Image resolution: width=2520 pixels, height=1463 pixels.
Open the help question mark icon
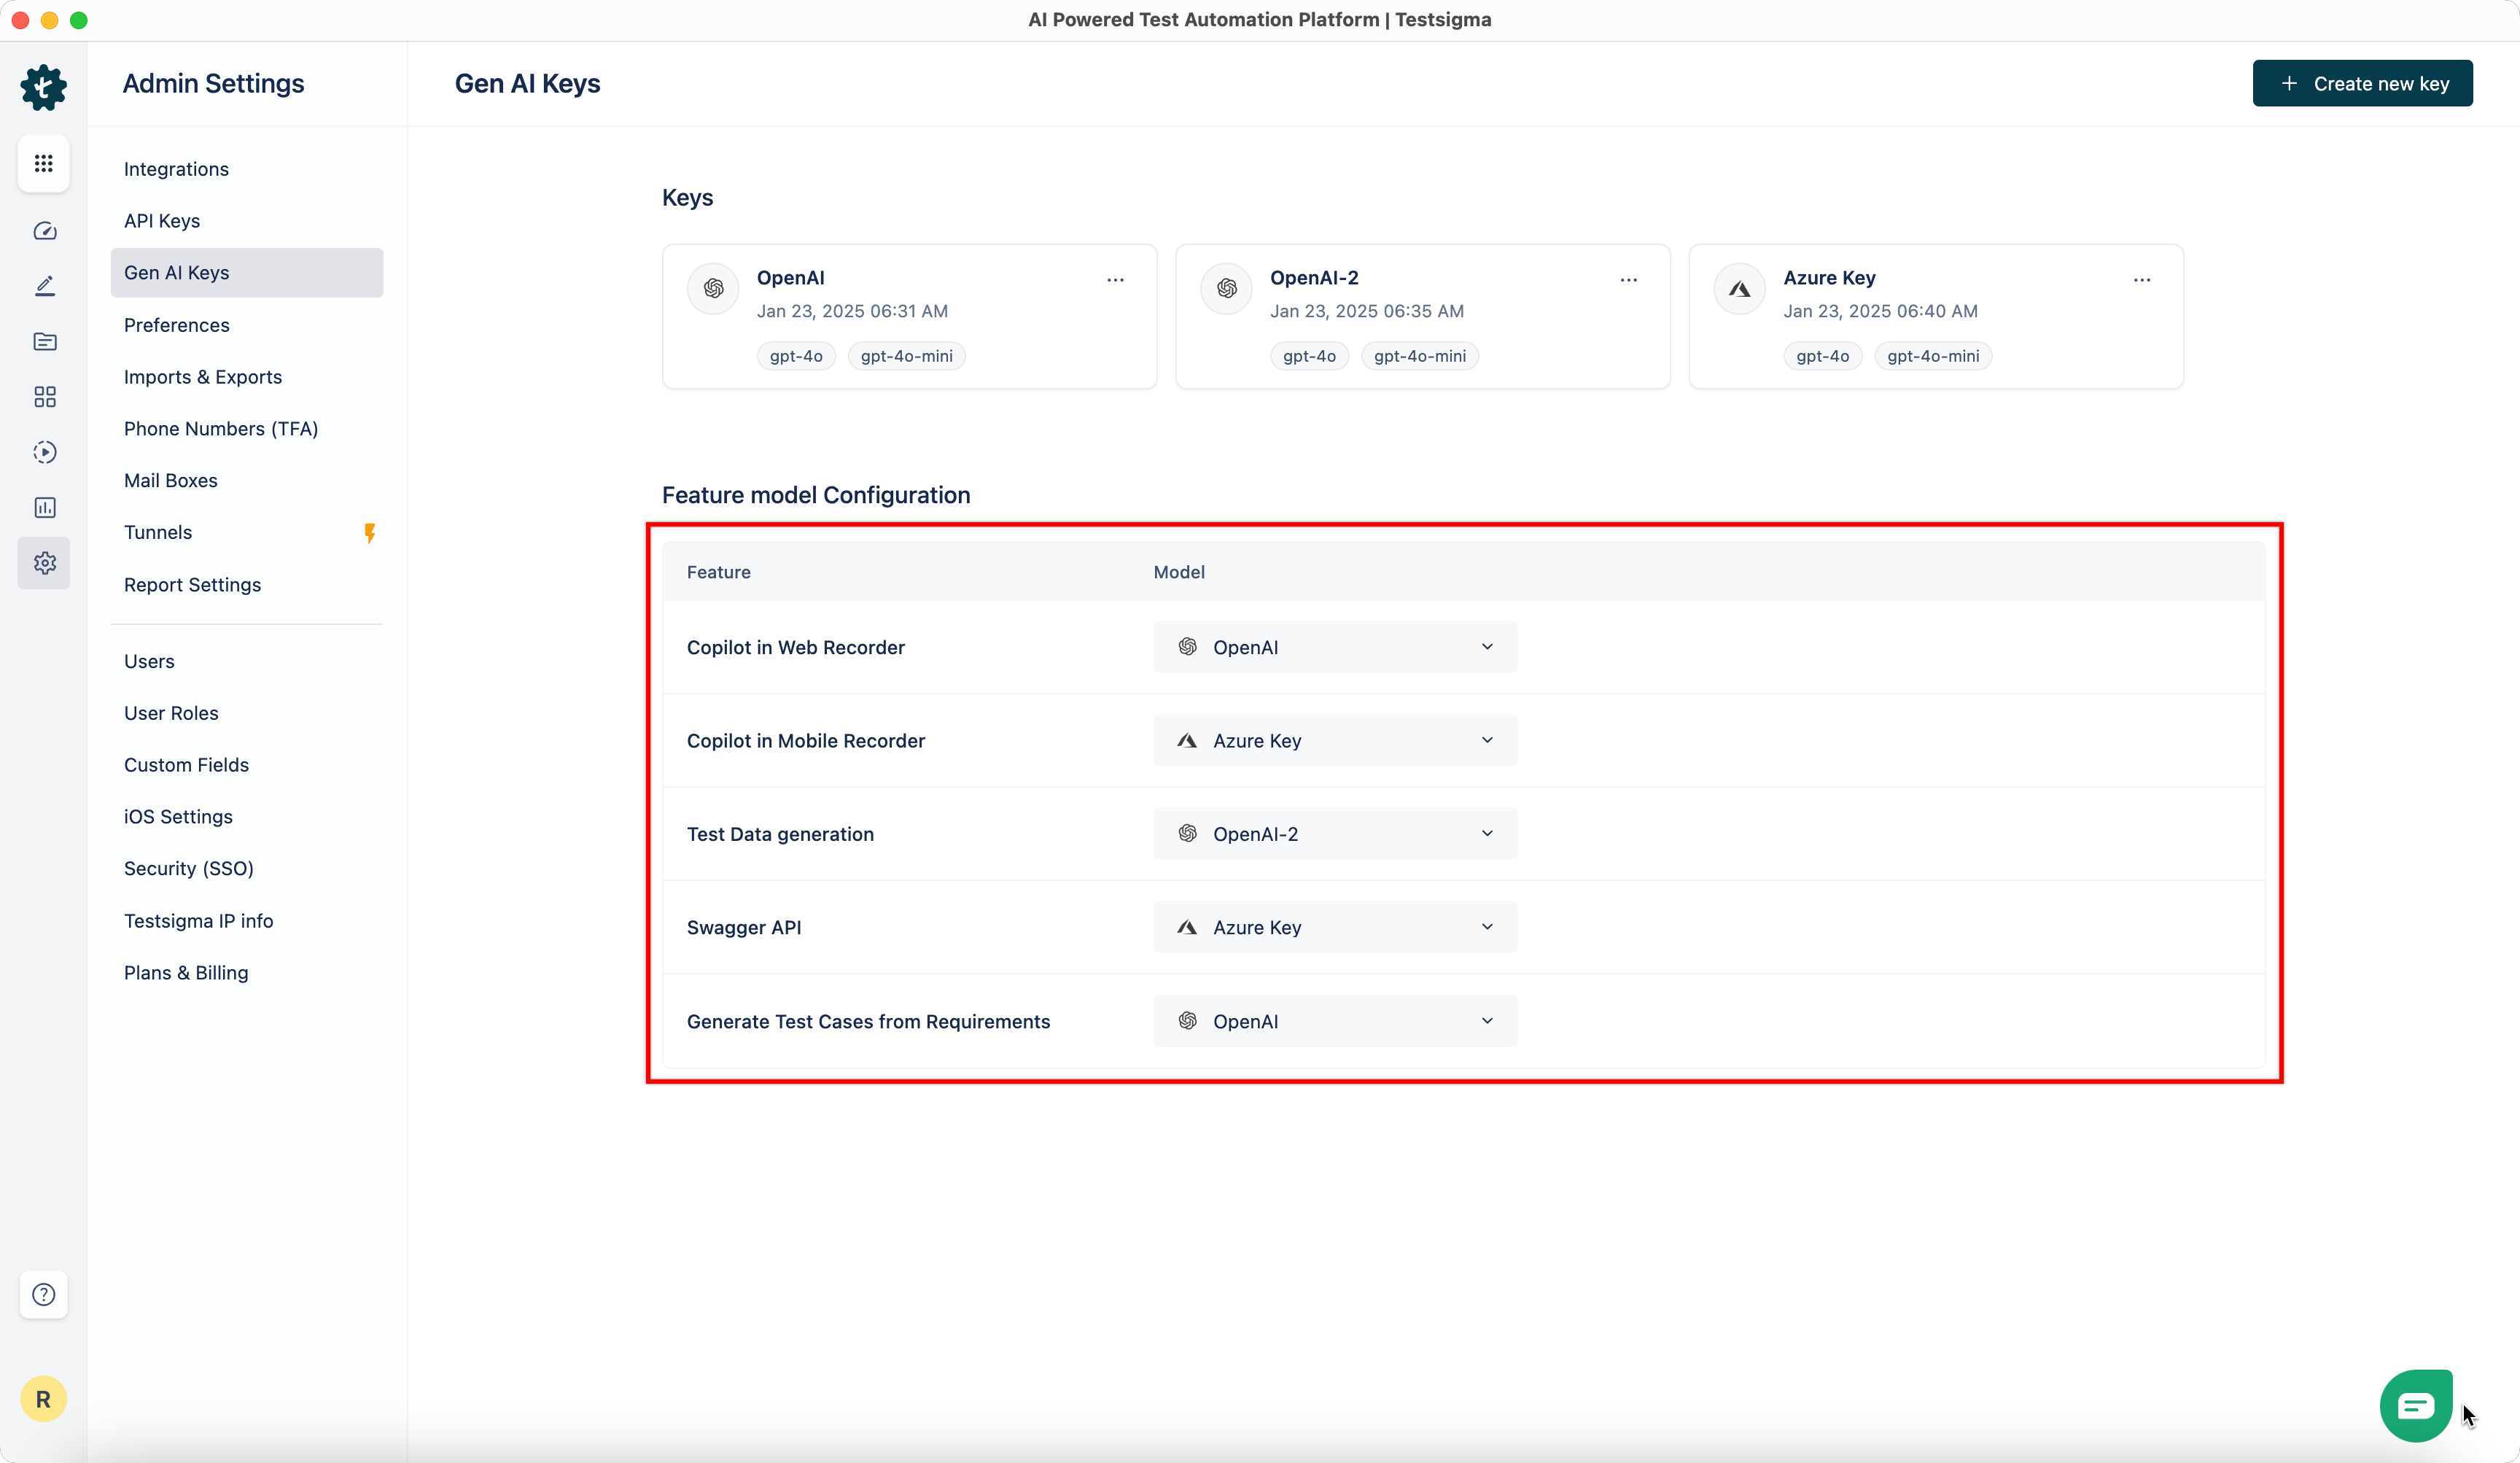[x=44, y=1294]
